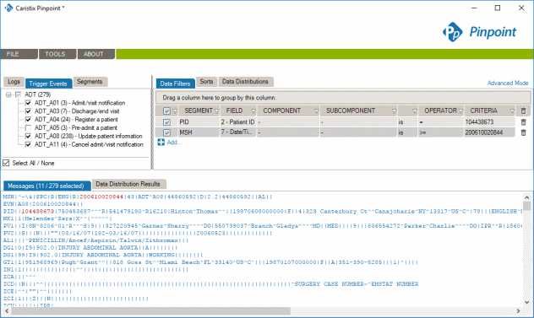
Task: Click the group-by-column drop area text
Action: pyautogui.click(x=219, y=98)
